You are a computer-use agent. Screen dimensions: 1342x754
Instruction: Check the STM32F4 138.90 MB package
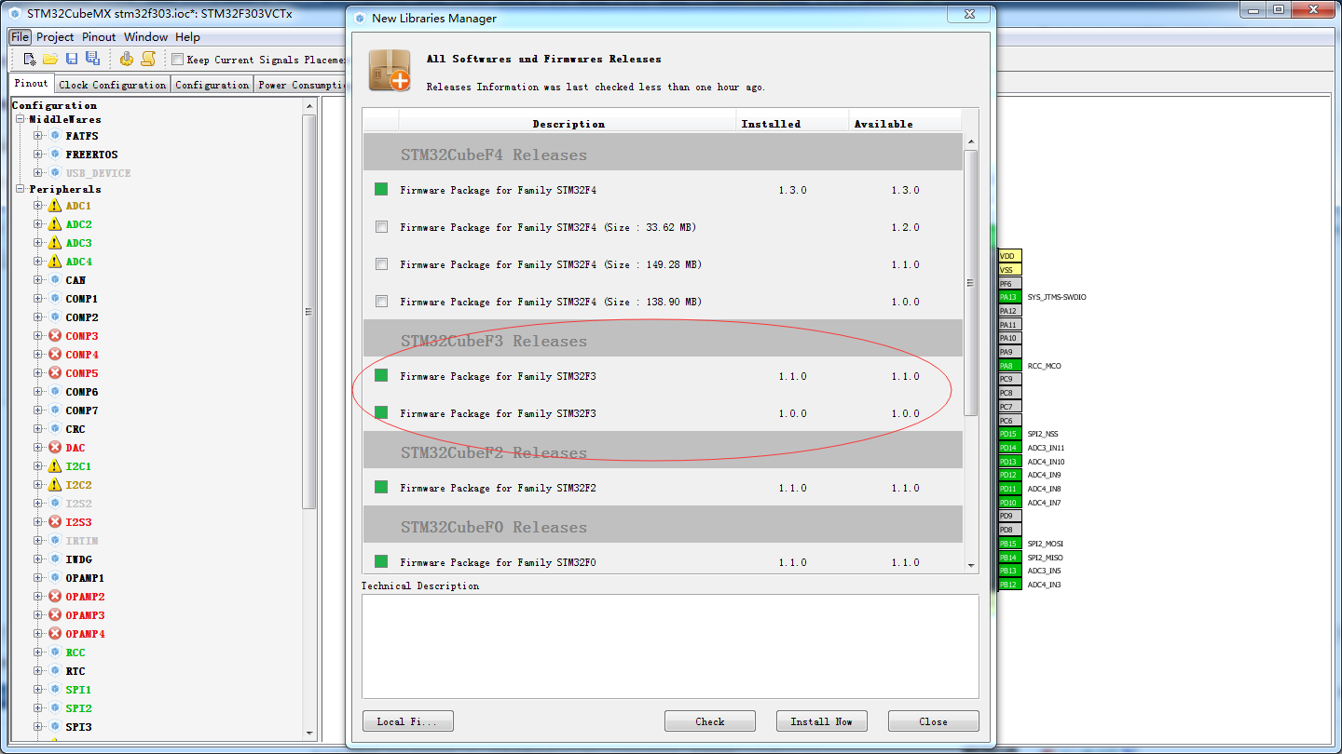[x=381, y=302]
